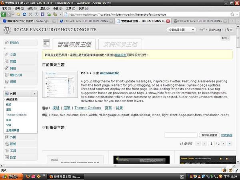Click the Windows 開始 Start button
The image size is (240, 180).
point(12,177)
